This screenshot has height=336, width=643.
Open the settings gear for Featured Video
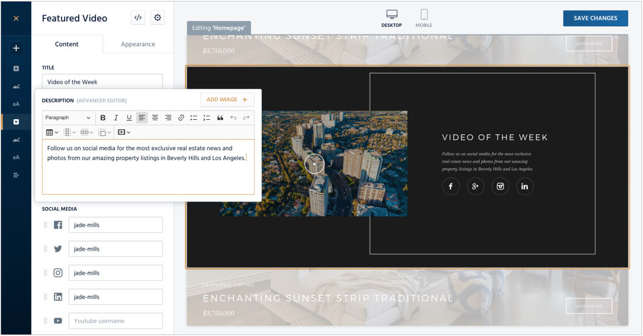click(x=157, y=18)
